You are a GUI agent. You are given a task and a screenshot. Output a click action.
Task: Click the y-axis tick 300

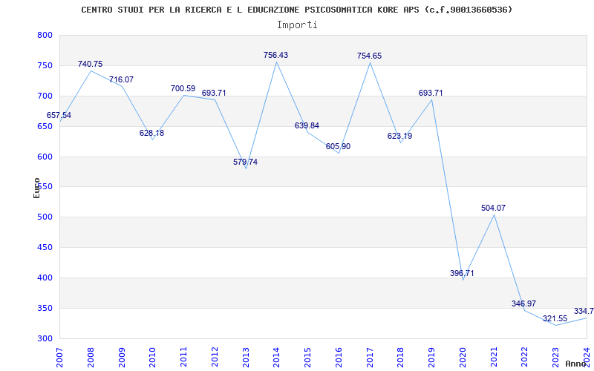point(45,338)
